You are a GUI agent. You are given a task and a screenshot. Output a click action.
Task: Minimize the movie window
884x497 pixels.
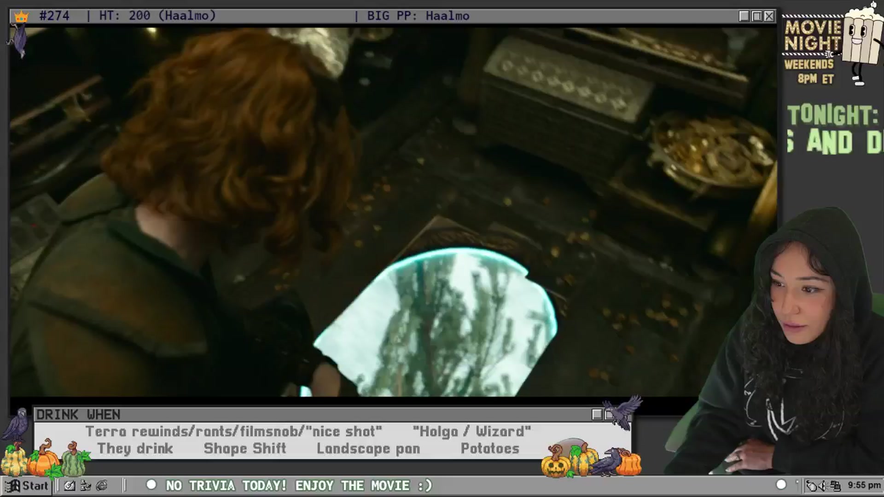click(744, 16)
